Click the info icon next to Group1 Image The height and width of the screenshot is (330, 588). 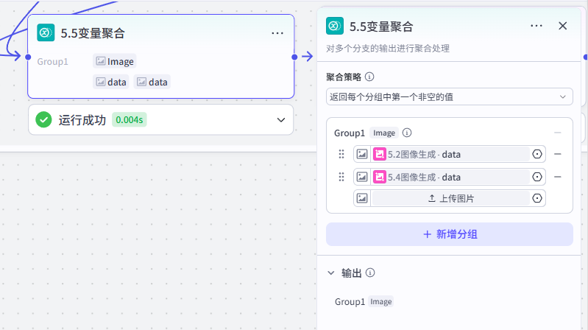click(x=407, y=133)
